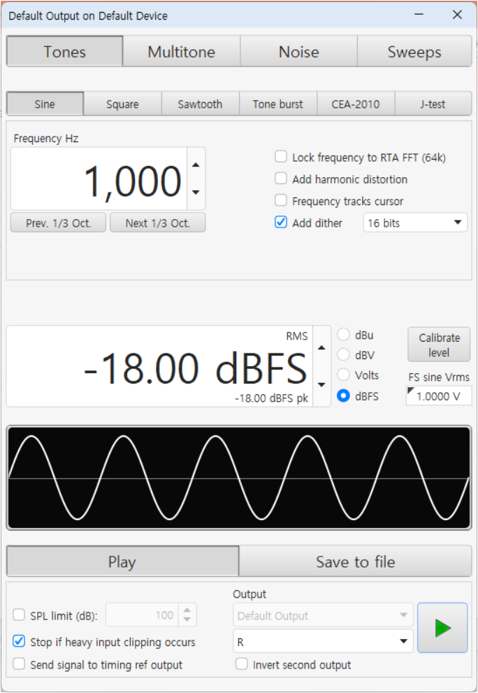Expand the R output channel dropdown
Image resolution: width=478 pixels, height=693 pixels.
click(322, 640)
